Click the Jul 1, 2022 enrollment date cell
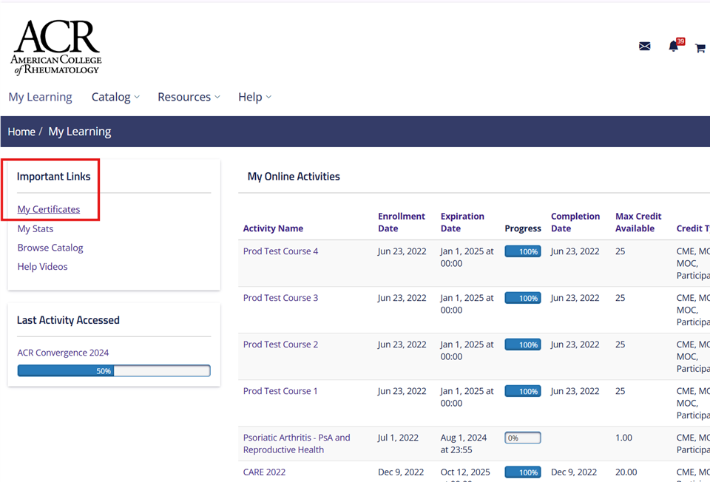Viewport: 710px width, 482px height. click(398, 438)
